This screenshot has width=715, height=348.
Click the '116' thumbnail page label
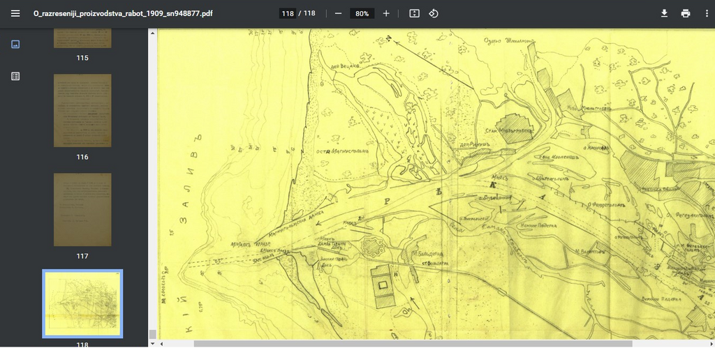[x=82, y=157]
